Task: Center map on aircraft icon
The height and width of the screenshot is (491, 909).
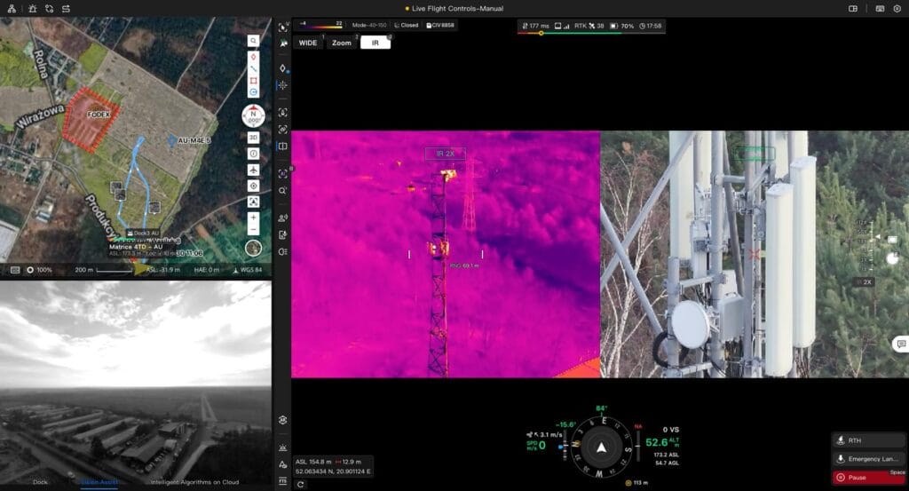Action: click(x=253, y=170)
